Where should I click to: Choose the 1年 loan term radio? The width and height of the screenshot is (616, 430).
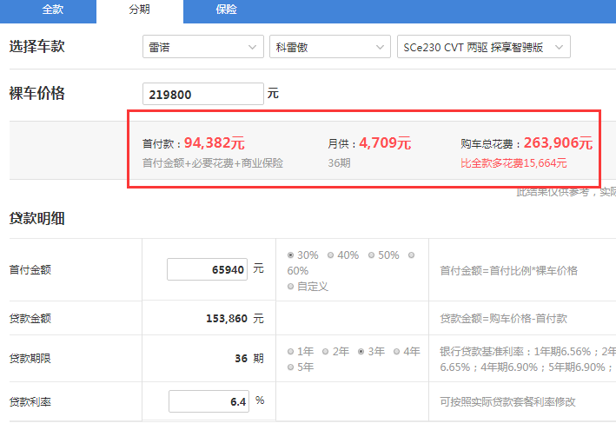pos(291,352)
